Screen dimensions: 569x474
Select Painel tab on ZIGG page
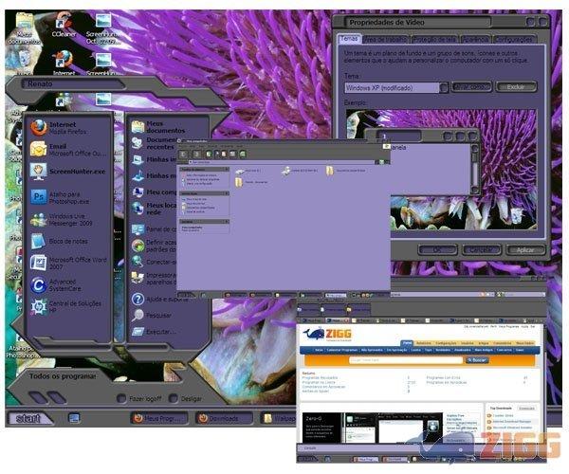pos(407,343)
